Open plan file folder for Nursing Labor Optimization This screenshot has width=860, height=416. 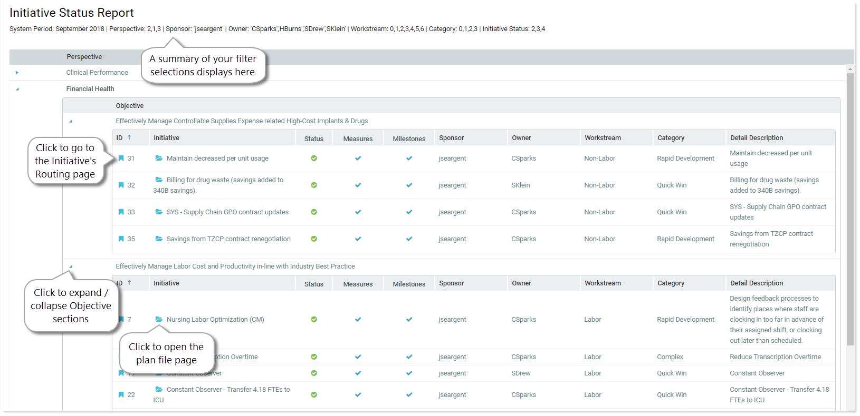(x=159, y=320)
